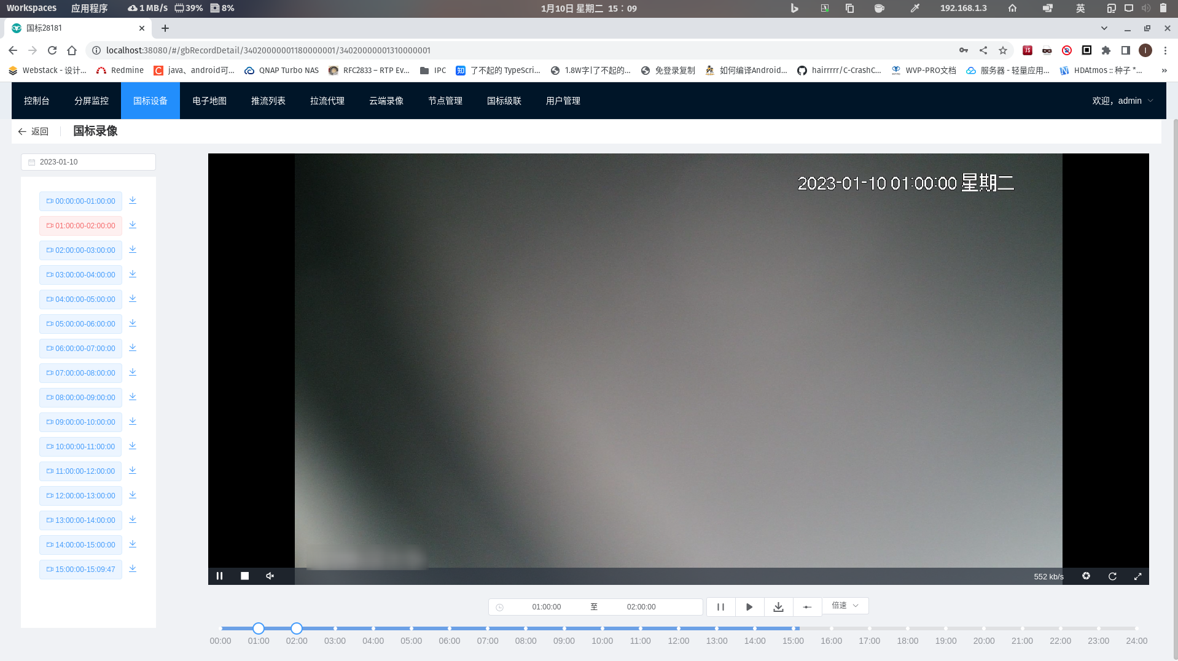Click the 01:00:00 start time input field
Screen dimensions: 1178x661
[546, 607]
